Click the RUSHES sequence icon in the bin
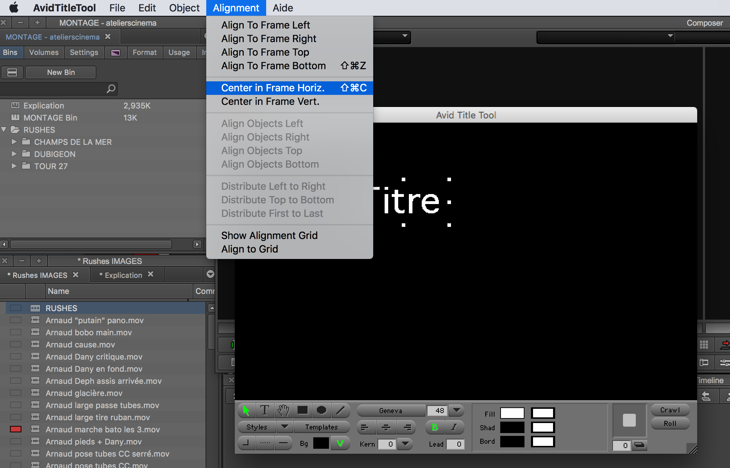 (x=35, y=308)
